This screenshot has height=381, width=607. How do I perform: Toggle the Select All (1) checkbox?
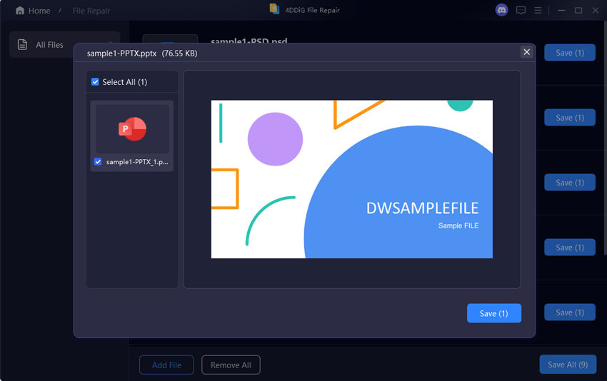pyautogui.click(x=95, y=81)
